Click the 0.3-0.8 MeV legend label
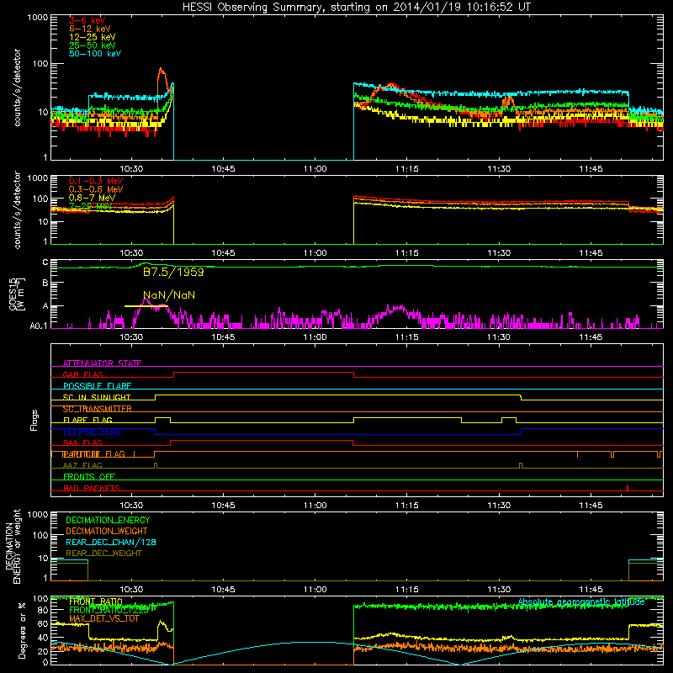The image size is (673, 673). coord(96,189)
